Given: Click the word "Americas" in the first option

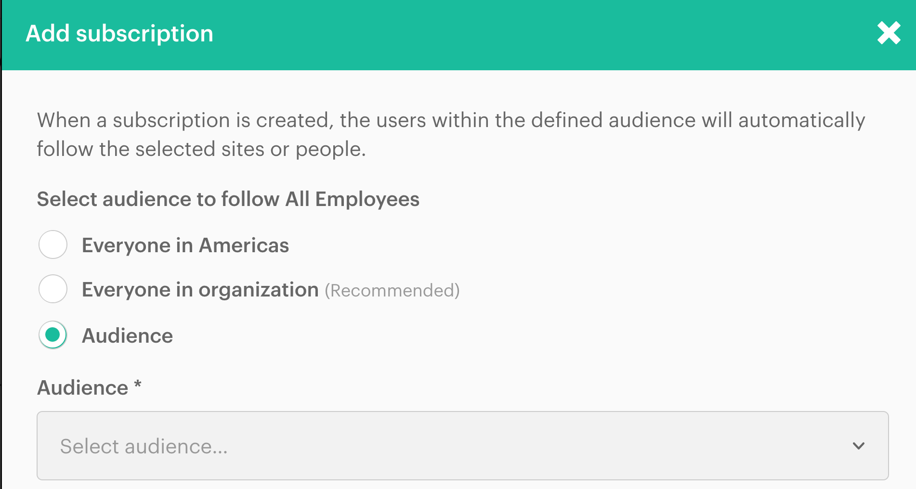Looking at the screenshot, I should point(244,245).
